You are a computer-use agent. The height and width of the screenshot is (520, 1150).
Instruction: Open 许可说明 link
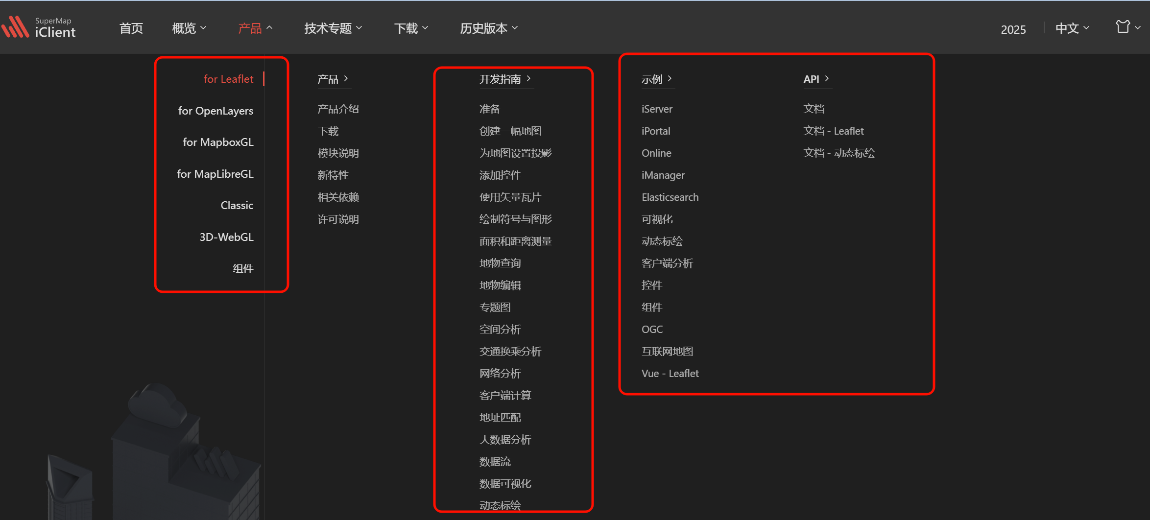(x=338, y=219)
